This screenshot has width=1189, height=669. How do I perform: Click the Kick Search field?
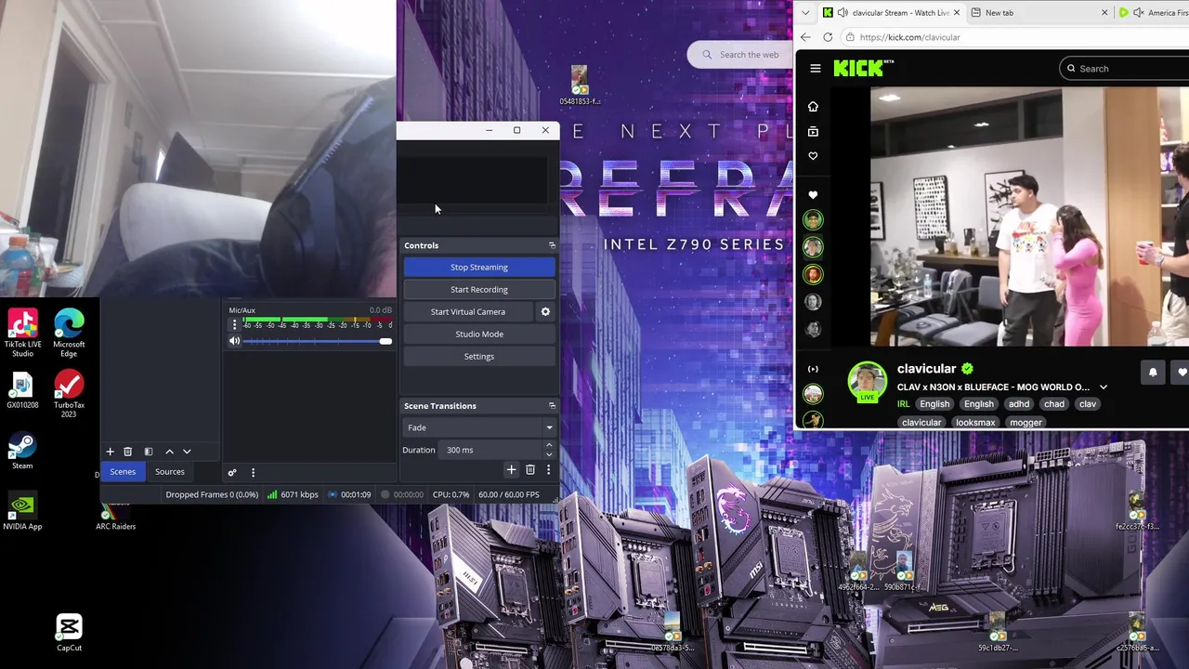[1124, 69]
